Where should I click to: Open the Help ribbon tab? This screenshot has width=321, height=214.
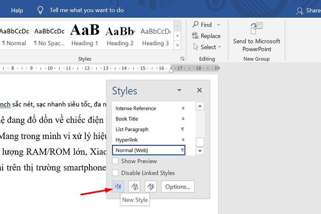coord(17,10)
